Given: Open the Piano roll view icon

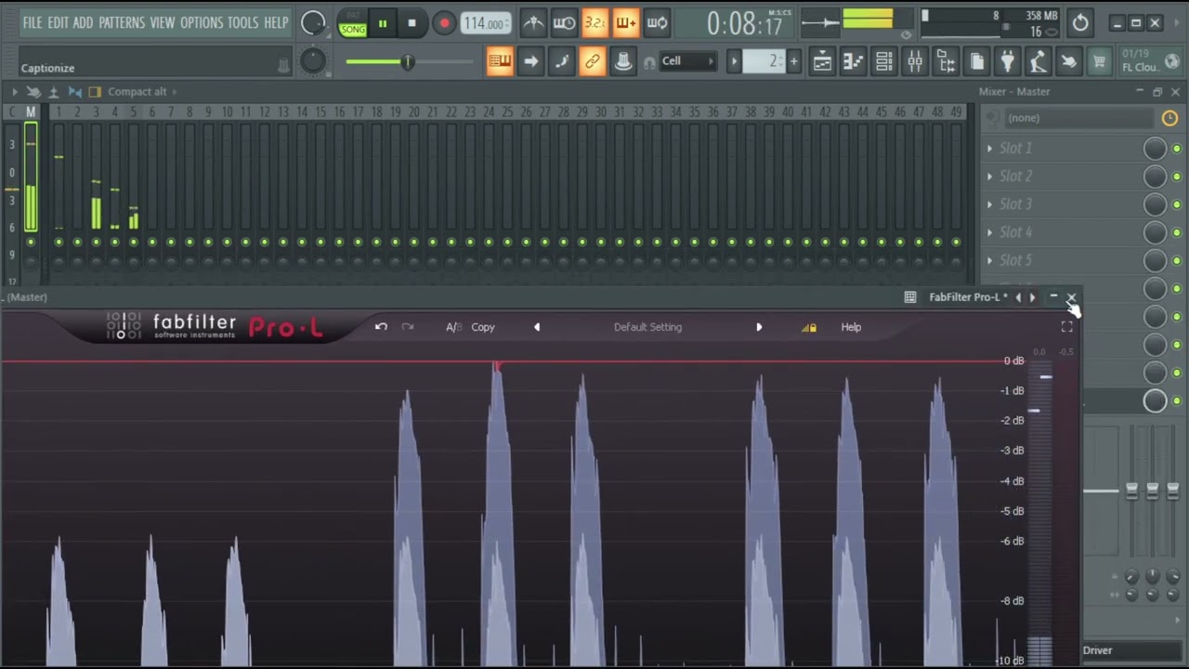Looking at the screenshot, I should tap(853, 62).
